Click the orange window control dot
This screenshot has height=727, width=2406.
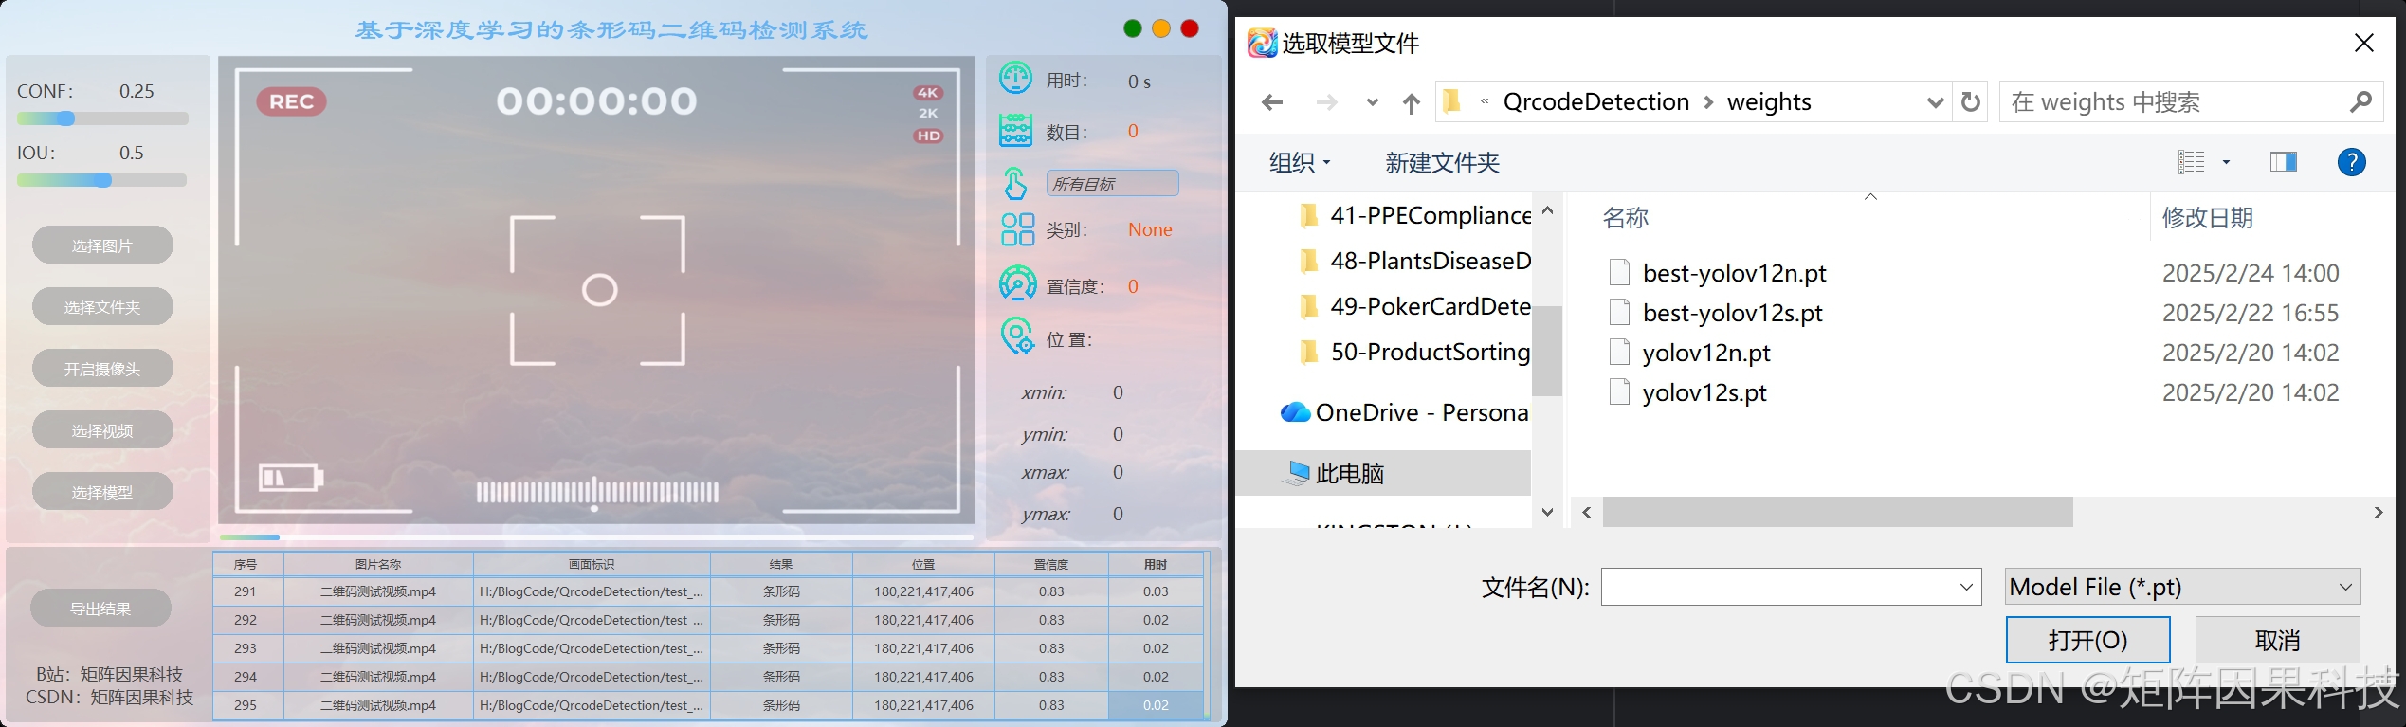coord(1160,28)
